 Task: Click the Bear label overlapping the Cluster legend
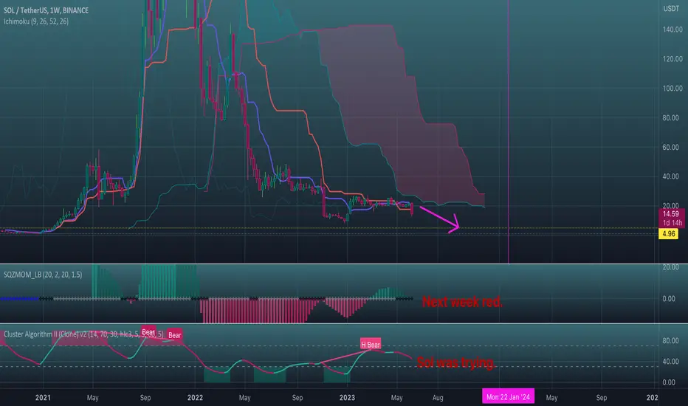coord(148,332)
